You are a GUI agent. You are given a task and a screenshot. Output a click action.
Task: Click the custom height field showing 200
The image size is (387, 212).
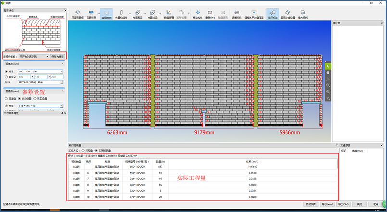tap(57, 77)
